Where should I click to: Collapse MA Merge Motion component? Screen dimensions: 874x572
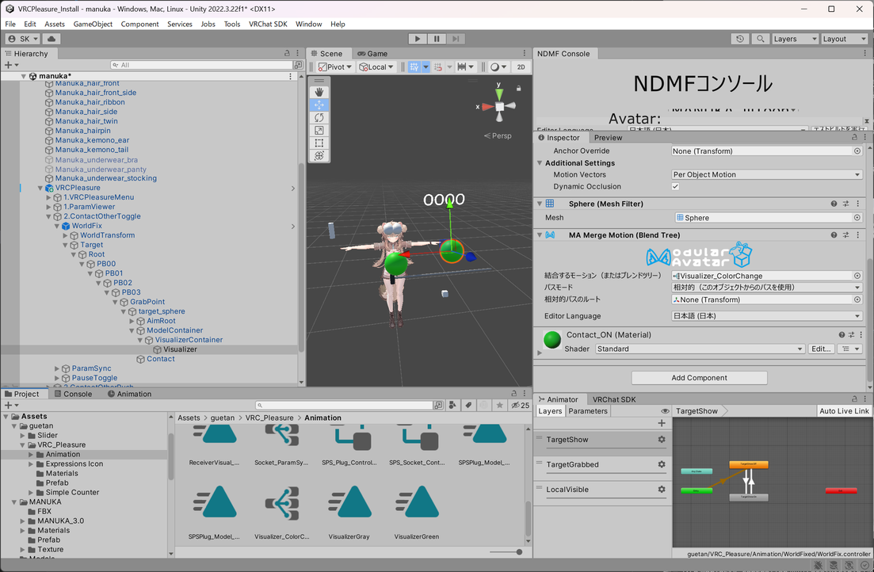(x=540, y=235)
